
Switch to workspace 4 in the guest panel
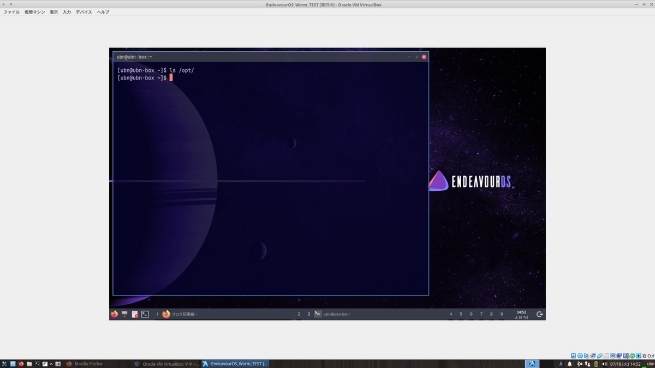tap(451, 314)
